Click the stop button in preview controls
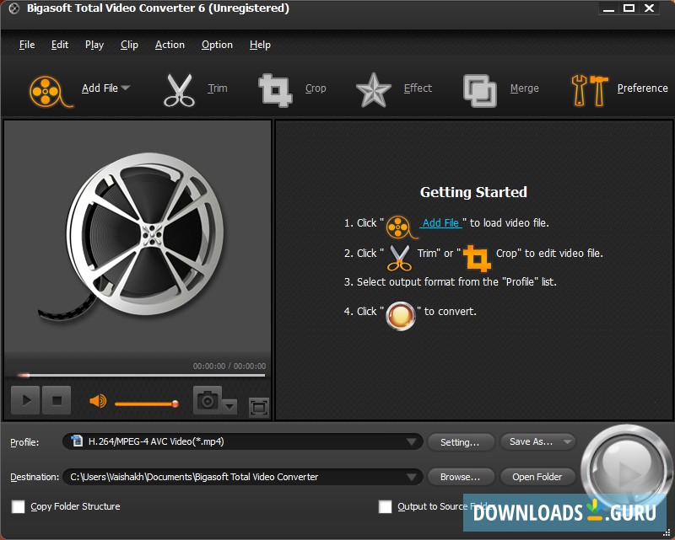The image size is (675, 540). coord(57,400)
